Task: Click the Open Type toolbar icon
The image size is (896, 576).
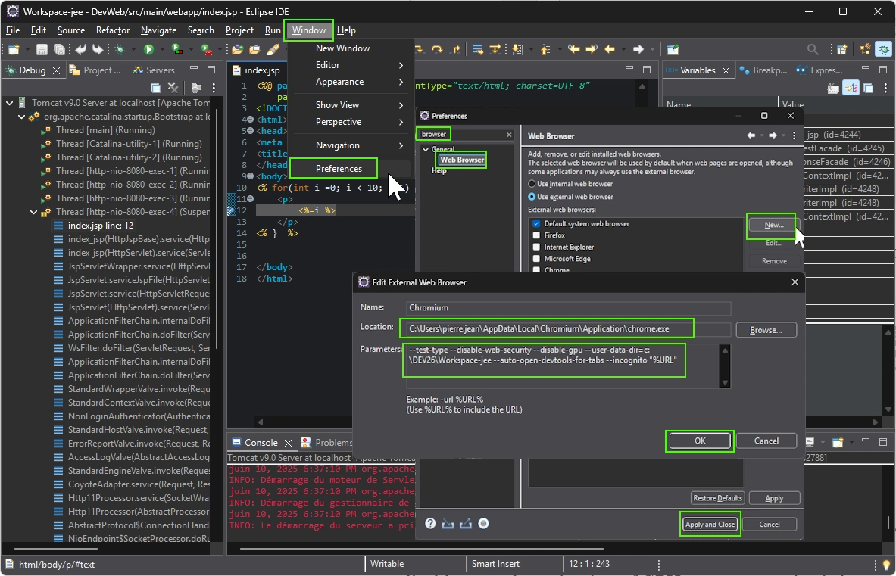Action: (238, 50)
